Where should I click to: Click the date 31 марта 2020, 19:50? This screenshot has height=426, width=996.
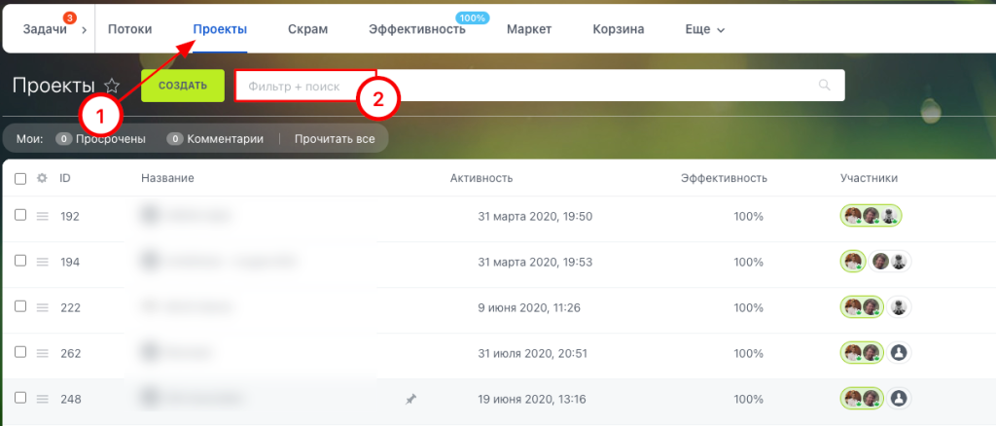[535, 217]
